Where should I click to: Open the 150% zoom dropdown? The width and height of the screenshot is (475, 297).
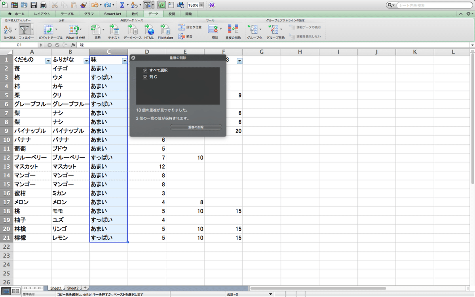[x=201, y=5]
